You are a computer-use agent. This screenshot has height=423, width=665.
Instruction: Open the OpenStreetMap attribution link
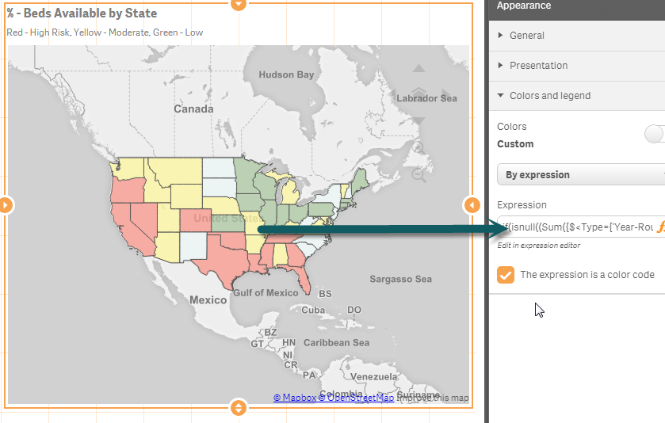point(356,398)
